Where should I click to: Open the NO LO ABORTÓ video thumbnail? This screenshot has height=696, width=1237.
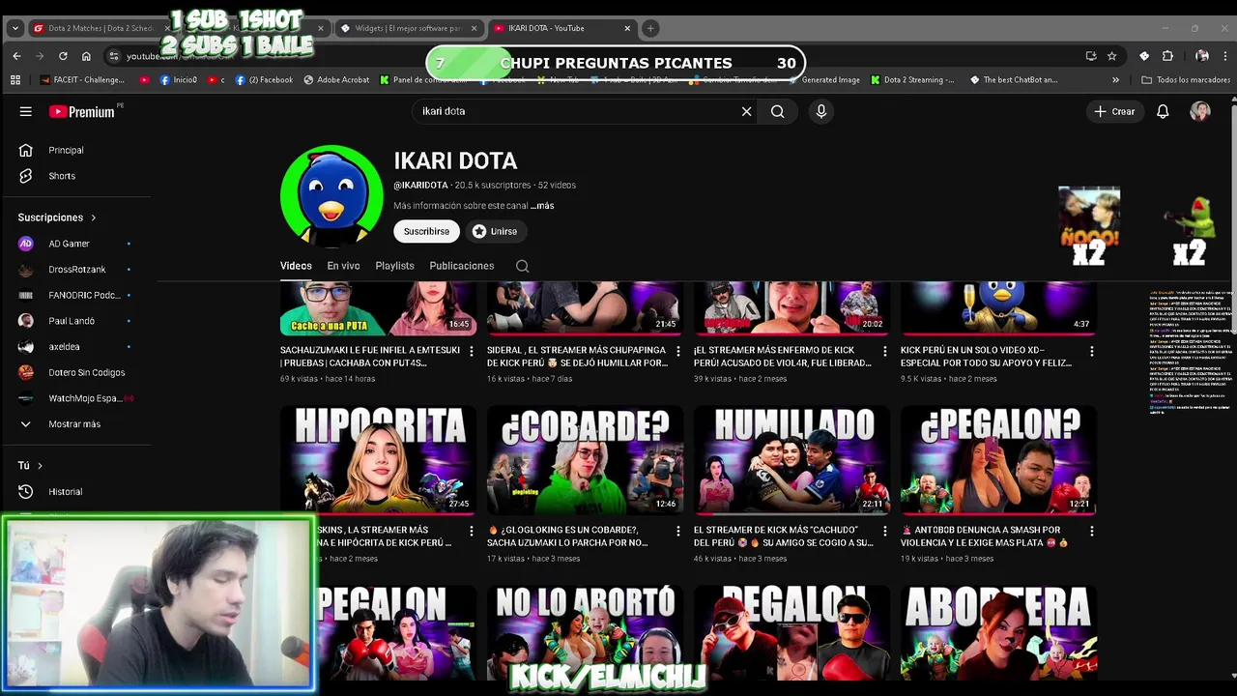point(585,632)
